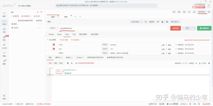213x106 pixels.
Task: Open the 博客 blog sidebar icon
Action: pos(4,54)
